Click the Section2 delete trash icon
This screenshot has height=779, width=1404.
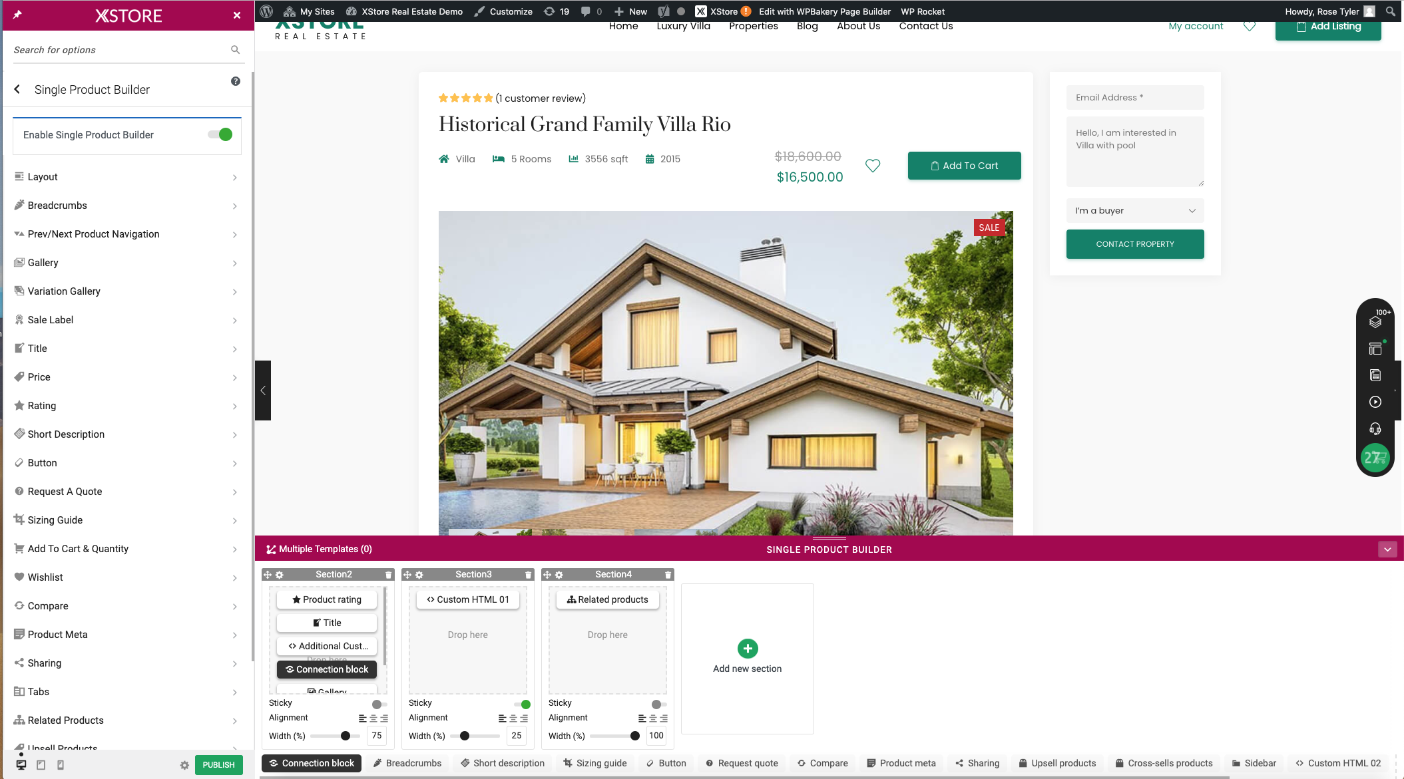coord(388,575)
